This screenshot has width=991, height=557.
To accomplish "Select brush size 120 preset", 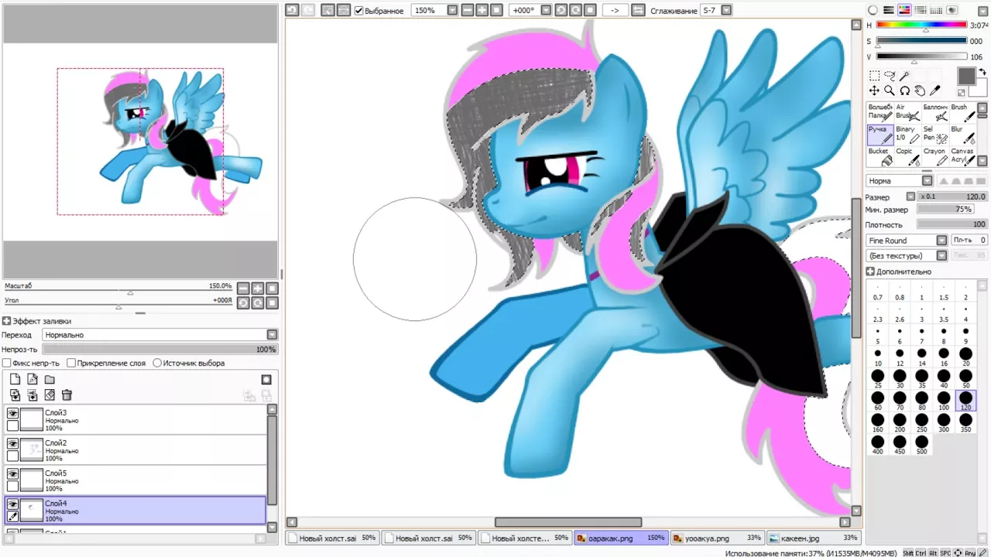I will click(x=965, y=401).
